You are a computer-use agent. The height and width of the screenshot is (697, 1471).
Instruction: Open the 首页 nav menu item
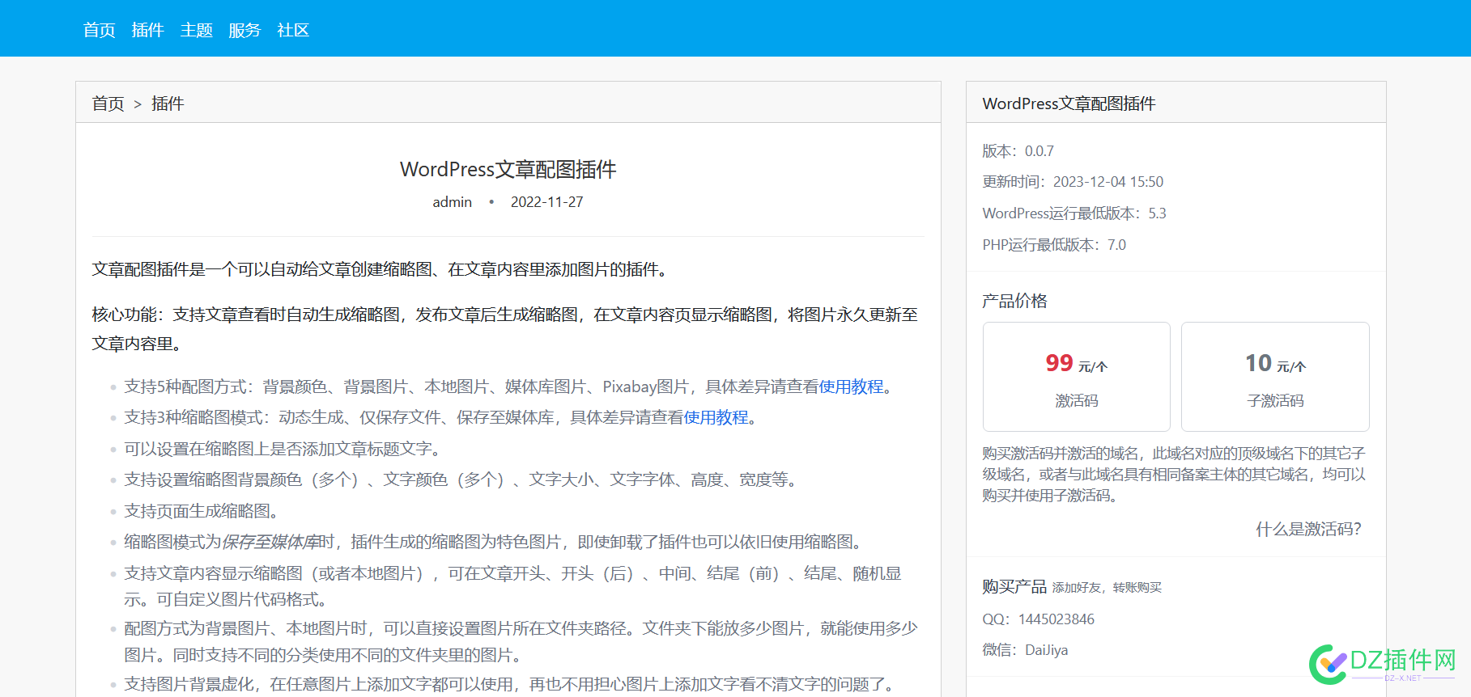point(99,30)
